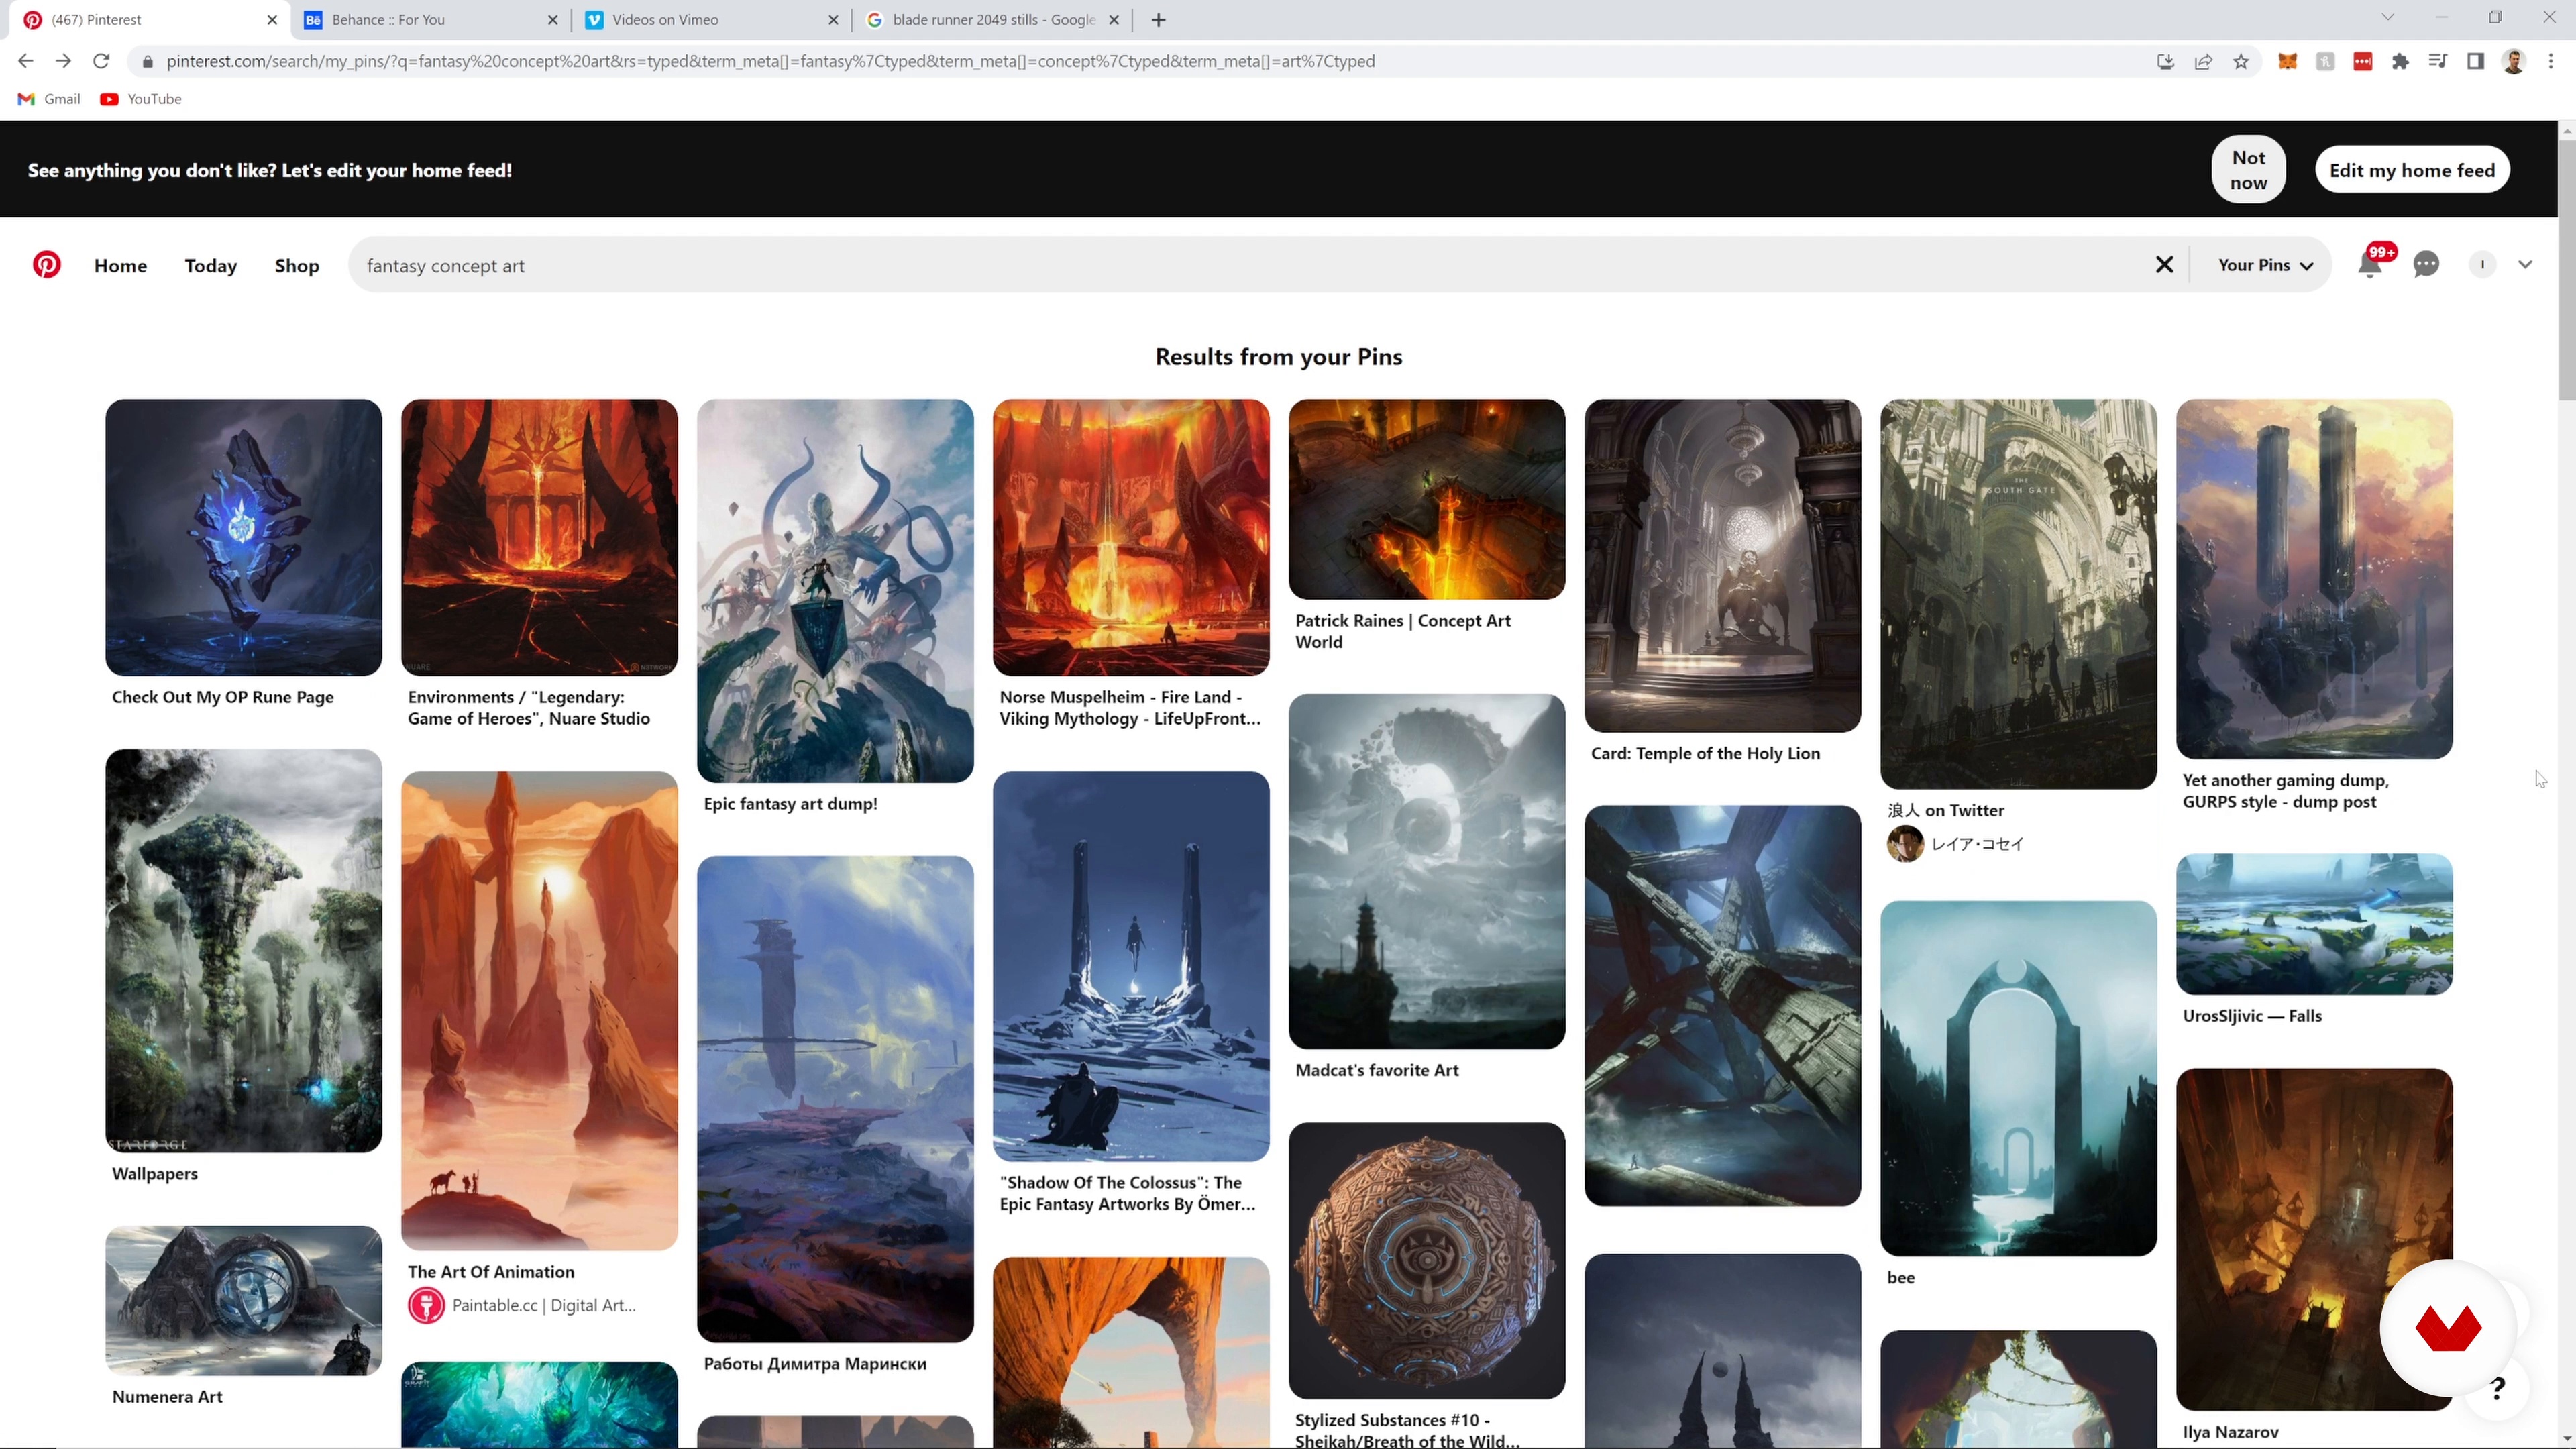Click the browser back arrow
This screenshot has height=1449, width=2576.
tap(25, 61)
